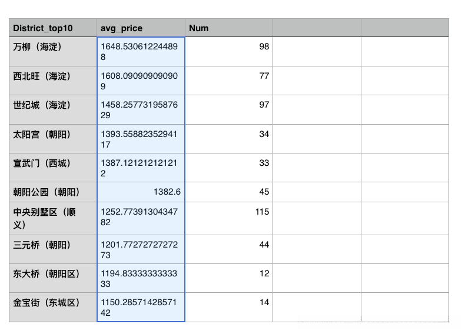Click the 西北旺（海淀）row label
Screen dimensions: 465x334
[53, 81]
